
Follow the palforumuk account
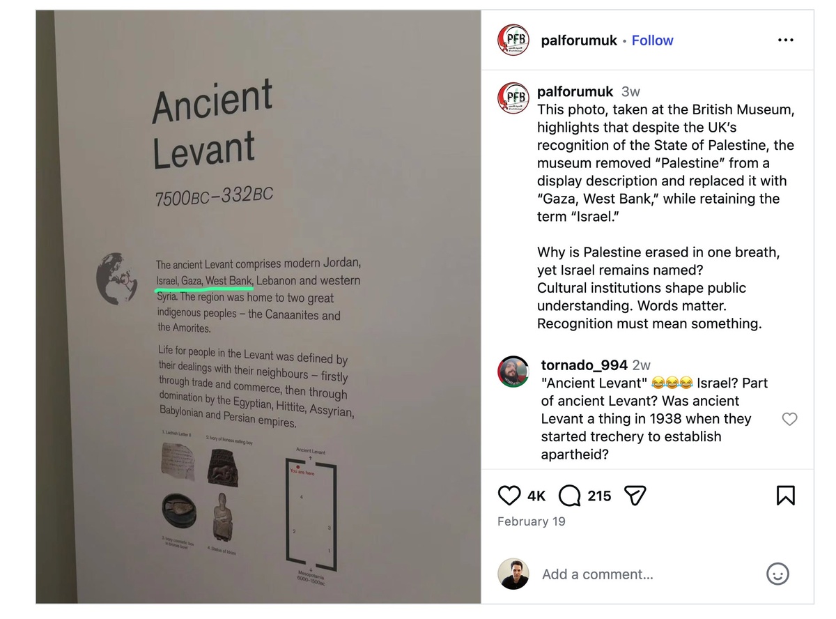click(652, 40)
